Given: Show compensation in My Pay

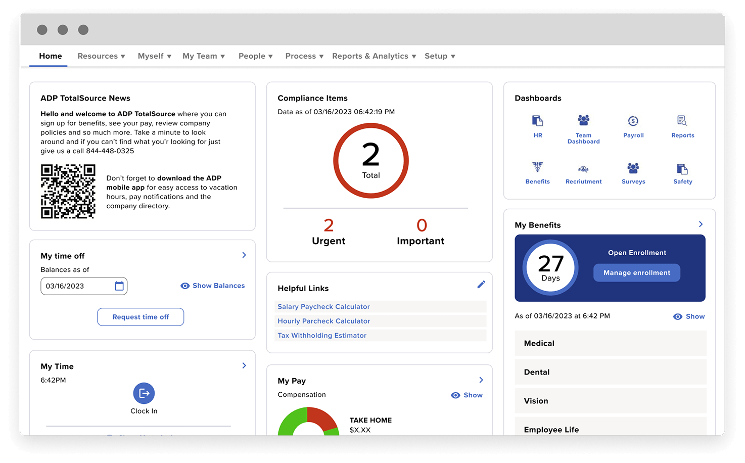Looking at the screenshot, I should pyautogui.click(x=467, y=395).
